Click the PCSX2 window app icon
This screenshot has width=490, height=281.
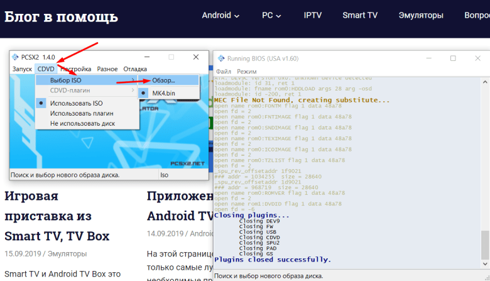(15, 57)
